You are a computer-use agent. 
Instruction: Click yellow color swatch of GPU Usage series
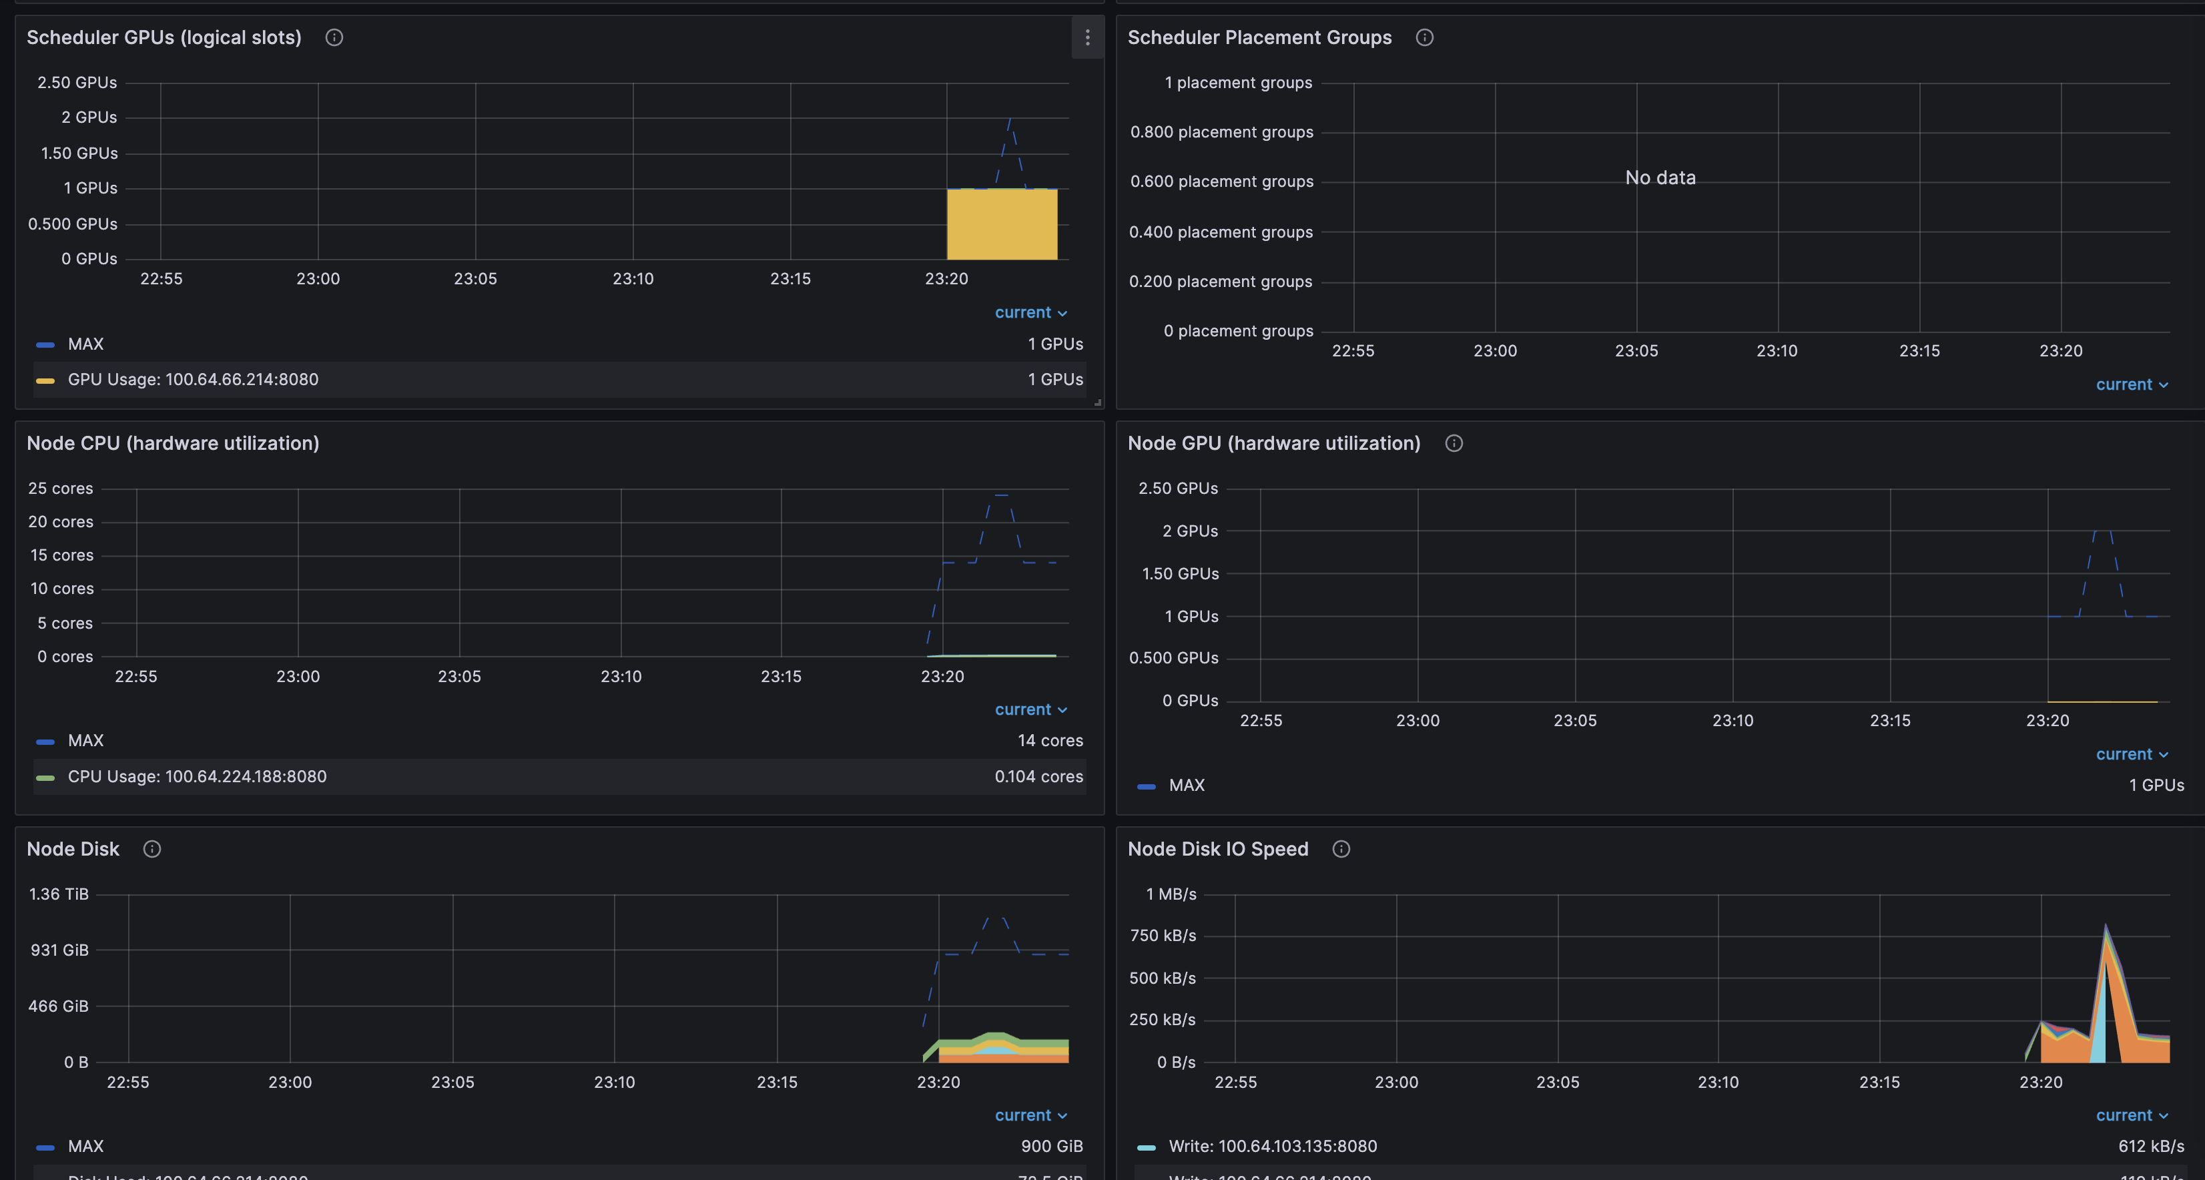coord(45,380)
